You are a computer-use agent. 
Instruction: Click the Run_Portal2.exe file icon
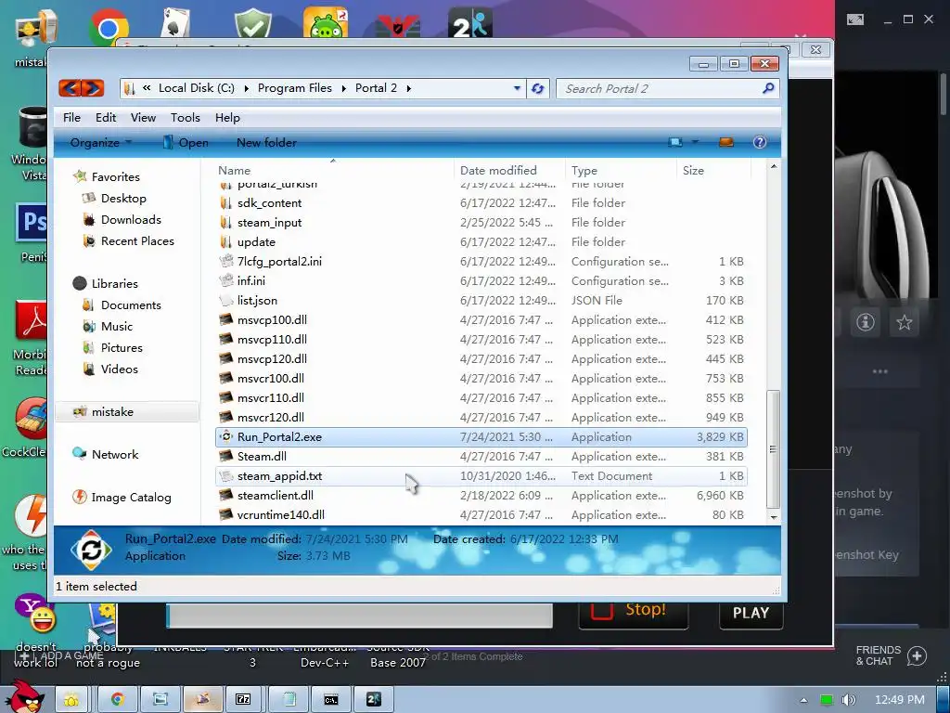coord(226,436)
